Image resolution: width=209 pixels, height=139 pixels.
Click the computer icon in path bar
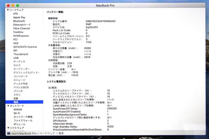[x=9, y=133]
